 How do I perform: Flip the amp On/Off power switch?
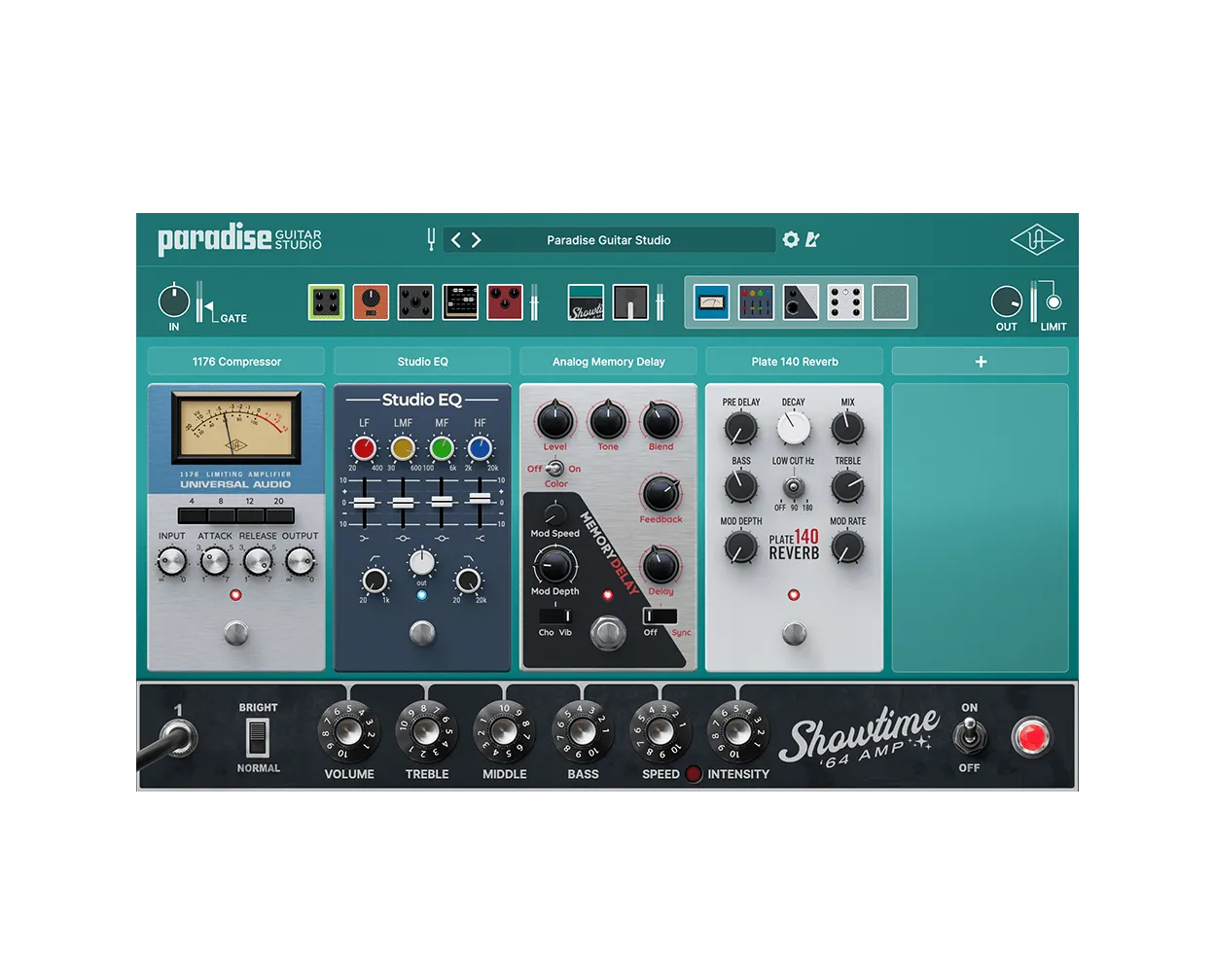969,736
